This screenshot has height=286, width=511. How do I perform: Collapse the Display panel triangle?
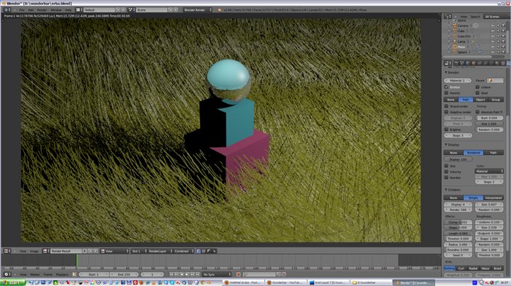click(x=446, y=144)
